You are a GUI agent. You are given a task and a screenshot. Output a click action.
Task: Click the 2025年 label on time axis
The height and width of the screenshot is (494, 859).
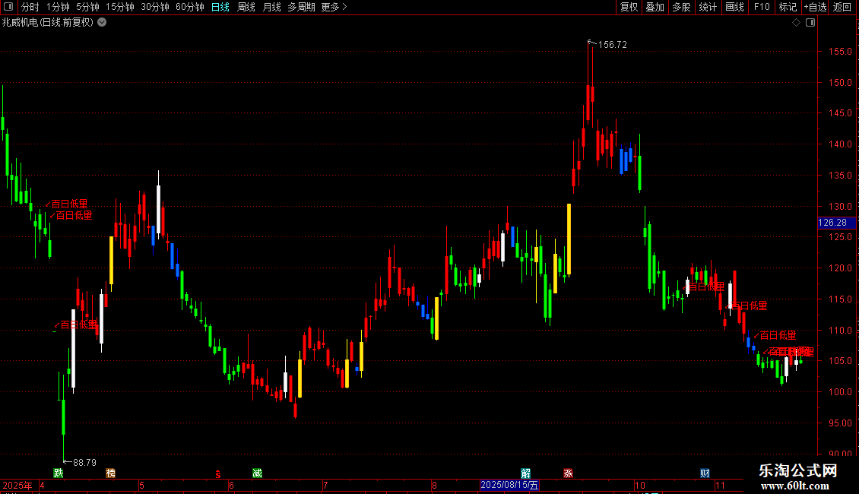17,485
